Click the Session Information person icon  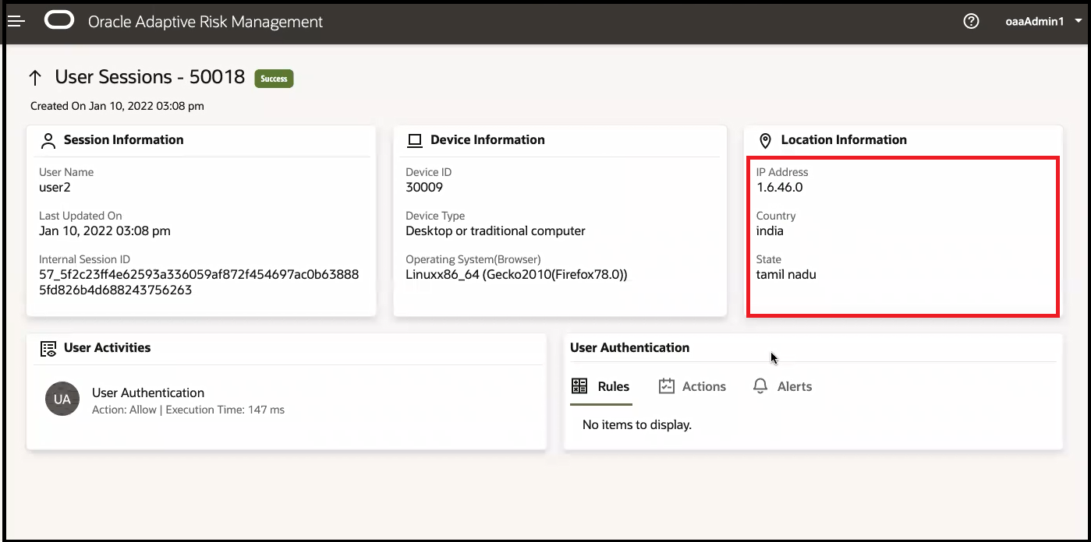pyautogui.click(x=48, y=140)
